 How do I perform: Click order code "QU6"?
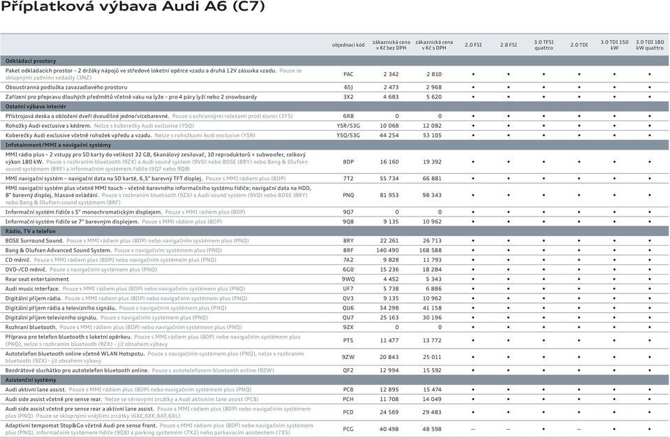click(x=348, y=308)
